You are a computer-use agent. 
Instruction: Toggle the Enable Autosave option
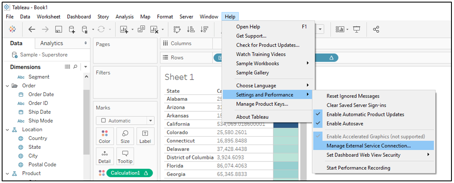(x=344, y=124)
